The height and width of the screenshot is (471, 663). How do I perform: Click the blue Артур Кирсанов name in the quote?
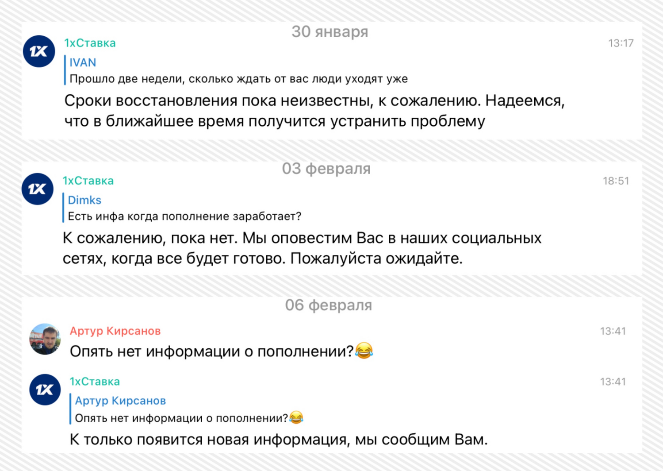click(x=120, y=401)
